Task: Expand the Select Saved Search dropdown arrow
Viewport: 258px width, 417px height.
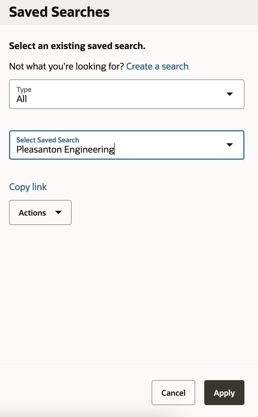Action: [x=230, y=145]
